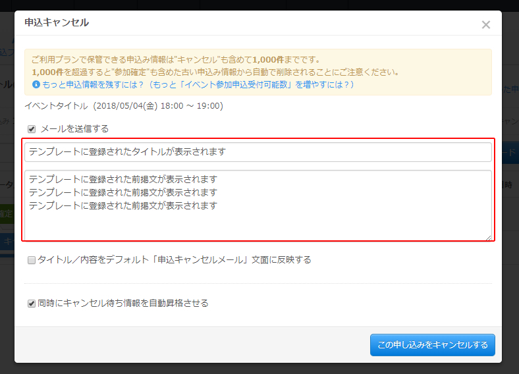This screenshot has height=374, width=519.
Task: Uncheck the メールを送信する checkbox
Action: [x=32, y=129]
